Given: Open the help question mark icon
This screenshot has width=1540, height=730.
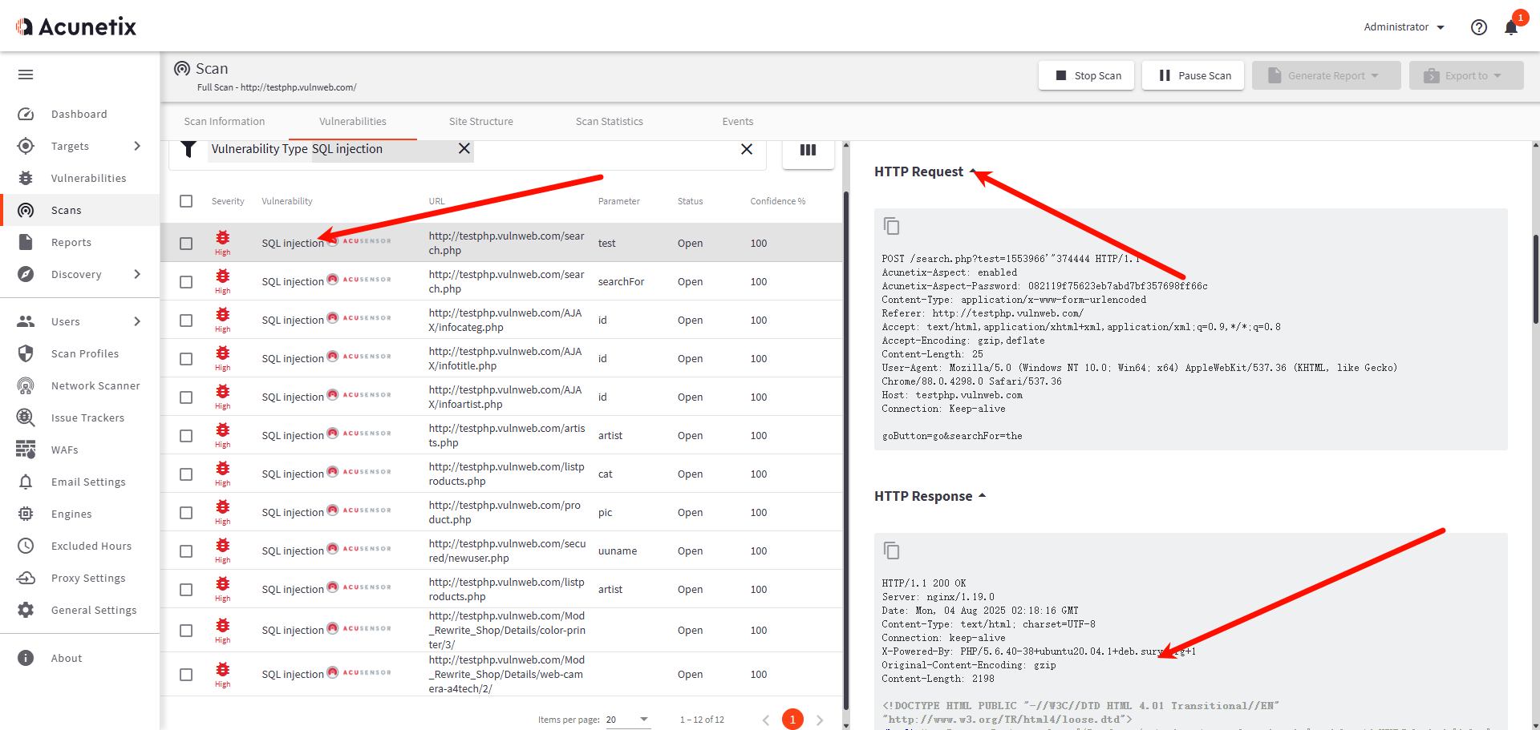Looking at the screenshot, I should [x=1479, y=27].
